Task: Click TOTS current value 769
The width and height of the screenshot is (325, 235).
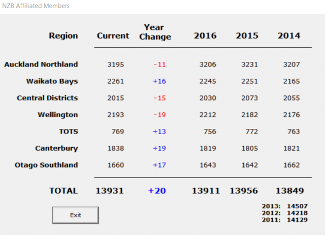Action: 118,131
